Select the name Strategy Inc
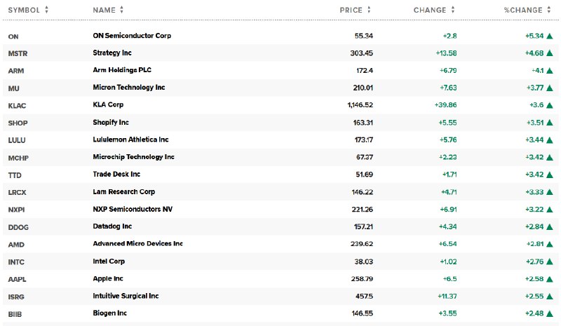The height and width of the screenshot is (326, 561). [x=112, y=53]
